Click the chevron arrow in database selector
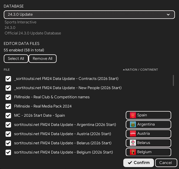Viewport: 179px width, 169px height. pos(168,15)
